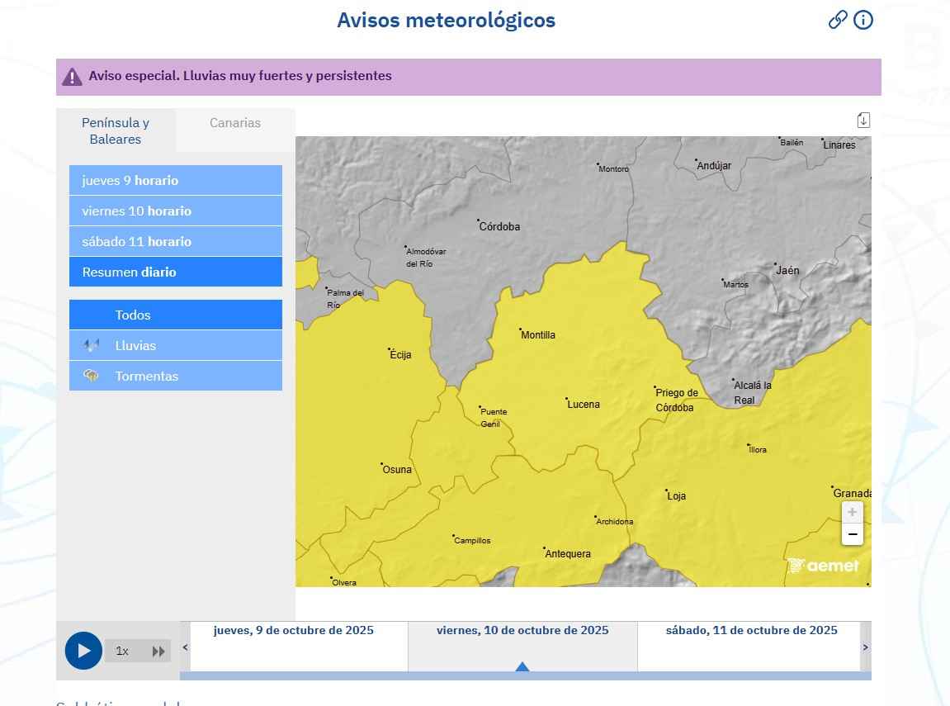Click the special warning triangle icon
The height and width of the screenshot is (706, 950).
pos(72,77)
